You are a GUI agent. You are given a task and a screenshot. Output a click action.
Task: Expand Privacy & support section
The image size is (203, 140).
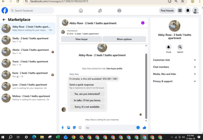point(174,81)
